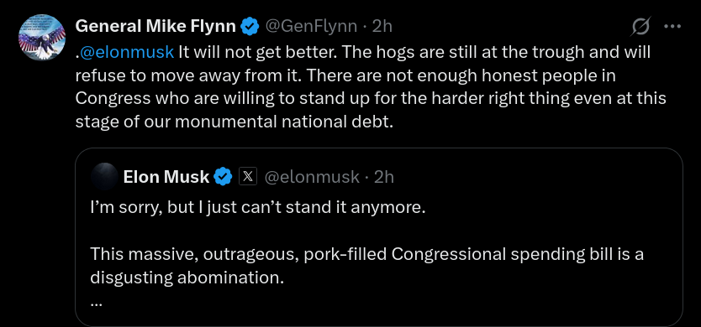701x327 pixels.
Task: Open the three-dot More options menu
Action: 672,27
